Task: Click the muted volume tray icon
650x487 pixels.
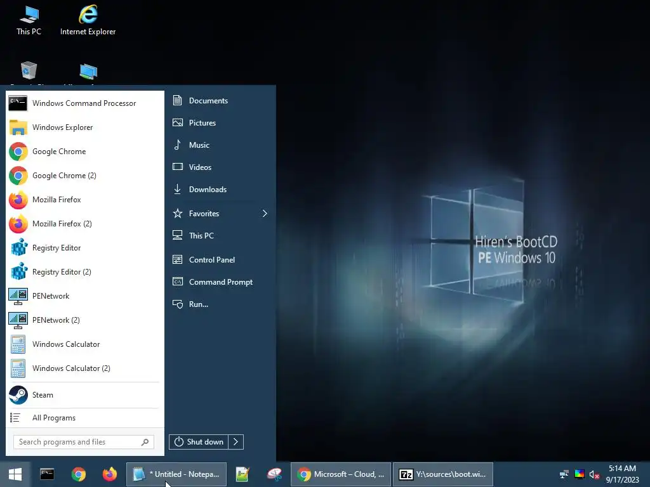Action: (594, 474)
